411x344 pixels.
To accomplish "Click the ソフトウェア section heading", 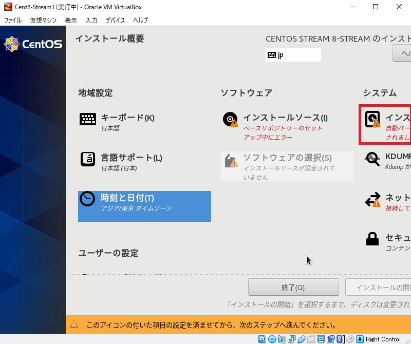I will (247, 93).
